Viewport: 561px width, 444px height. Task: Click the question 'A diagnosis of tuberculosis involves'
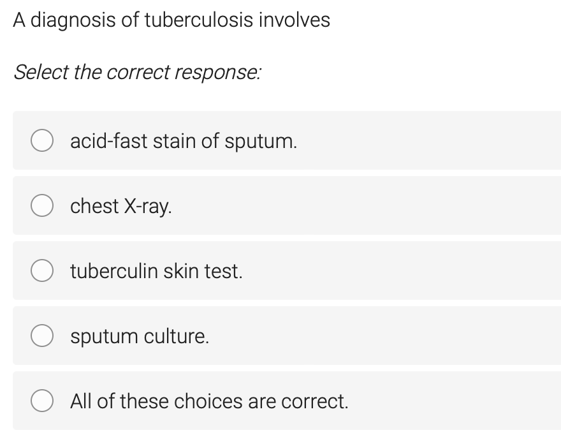(x=171, y=20)
